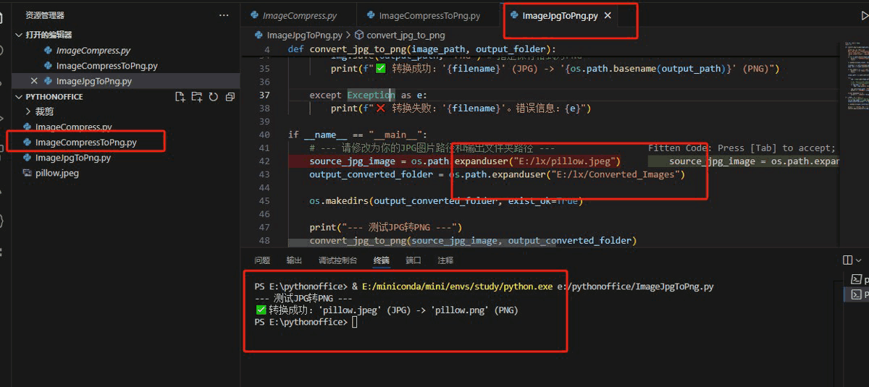Click the New Folder icon in explorer
The width and height of the screenshot is (869, 387).
point(197,97)
